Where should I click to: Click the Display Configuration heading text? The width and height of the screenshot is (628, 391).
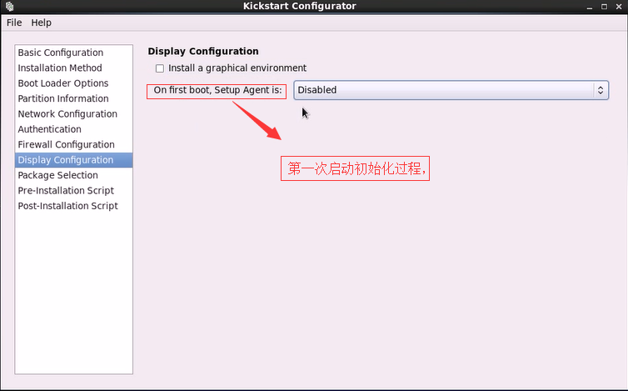click(x=203, y=52)
